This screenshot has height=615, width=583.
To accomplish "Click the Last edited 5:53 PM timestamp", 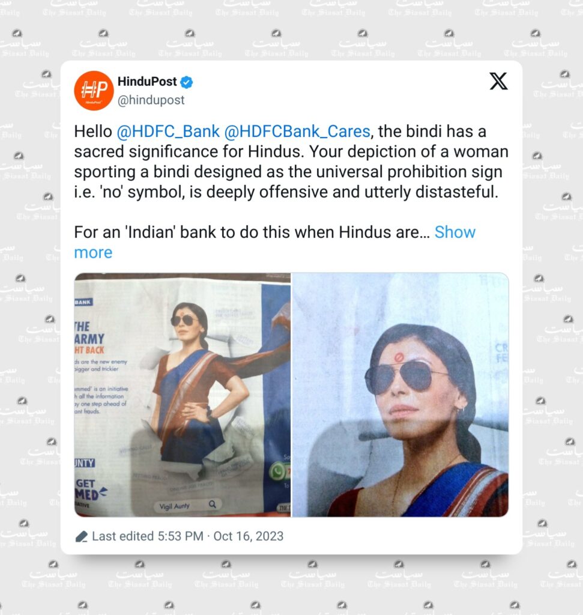I will [x=148, y=536].
